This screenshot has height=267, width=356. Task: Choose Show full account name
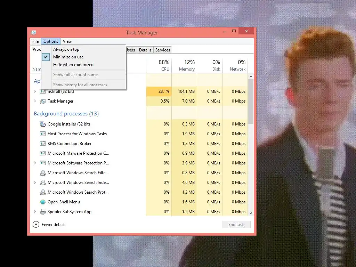point(83,75)
